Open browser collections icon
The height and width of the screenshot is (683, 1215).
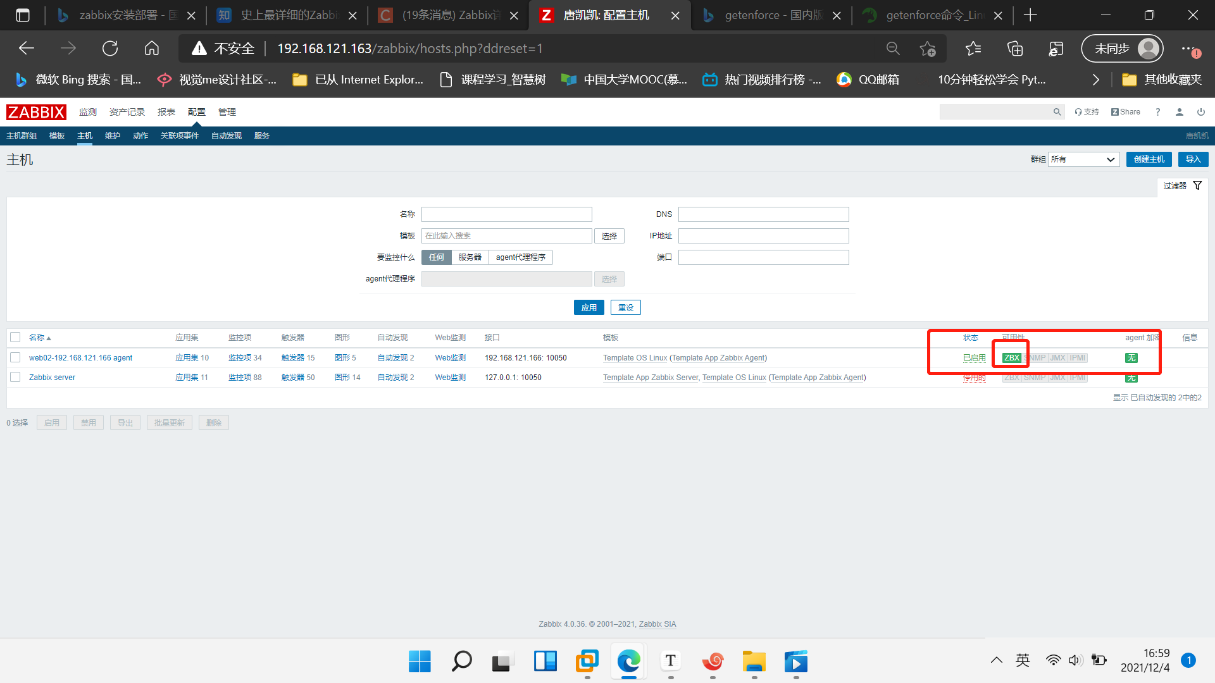1015,49
